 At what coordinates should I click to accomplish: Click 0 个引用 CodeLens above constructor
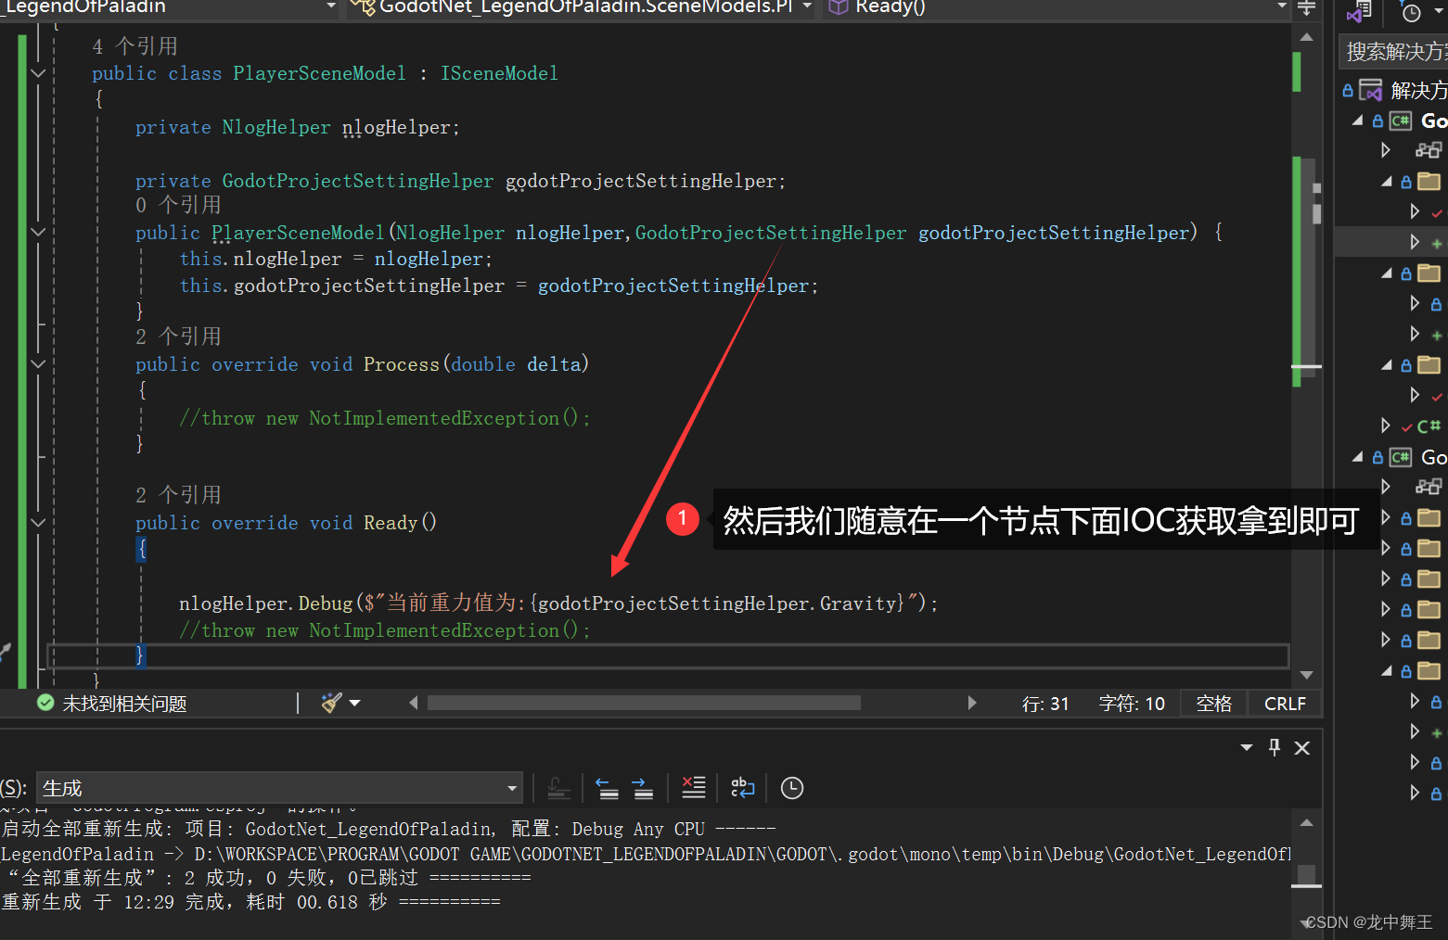pyautogui.click(x=178, y=205)
